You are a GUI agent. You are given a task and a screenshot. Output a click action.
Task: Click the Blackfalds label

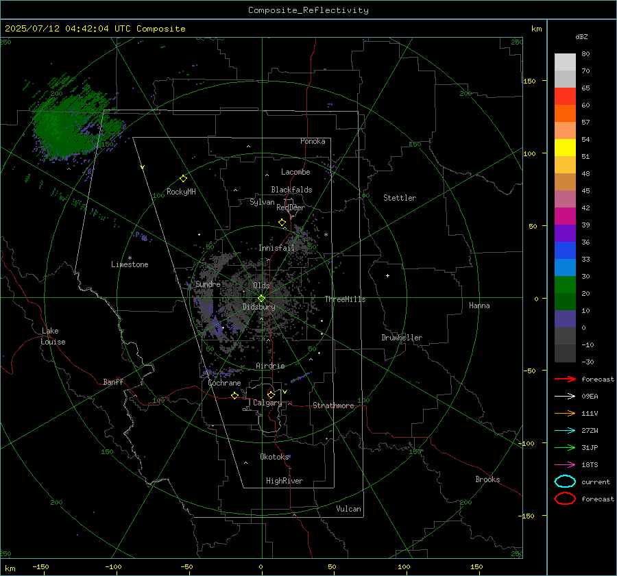[291, 190]
